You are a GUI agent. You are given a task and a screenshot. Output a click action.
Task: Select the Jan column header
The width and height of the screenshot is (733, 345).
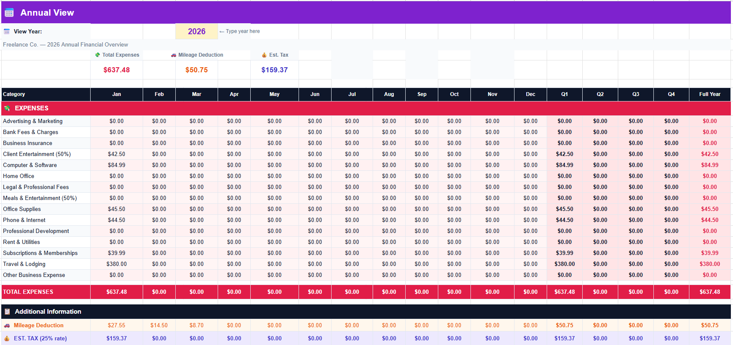[x=116, y=94]
